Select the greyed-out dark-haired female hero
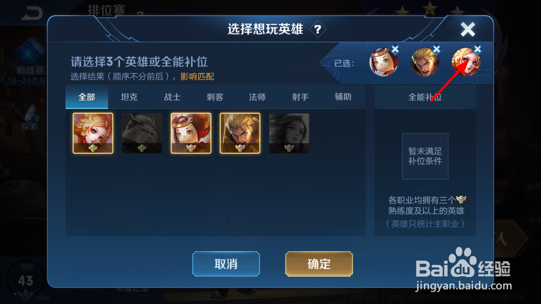The width and height of the screenshot is (541, 304). [x=289, y=133]
